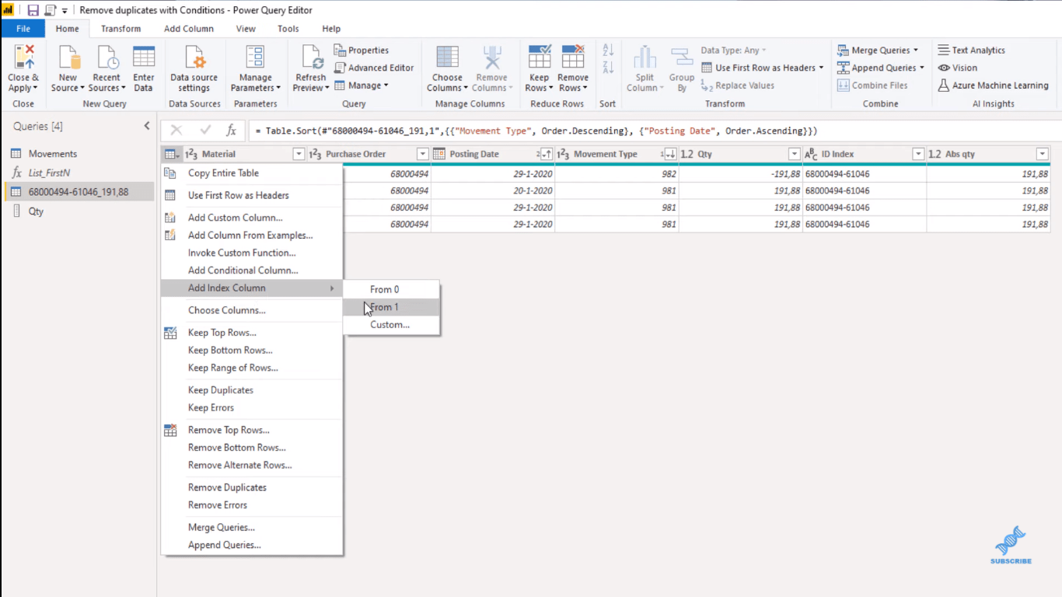The height and width of the screenshot is (597, 1062).
Task: Click Replace Values in ribbon
Action: coord(737,86)
